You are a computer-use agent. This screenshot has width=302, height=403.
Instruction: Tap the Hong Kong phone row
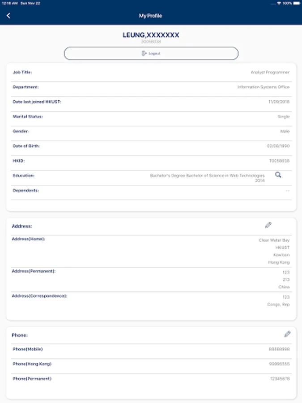(x=151, y=364)
